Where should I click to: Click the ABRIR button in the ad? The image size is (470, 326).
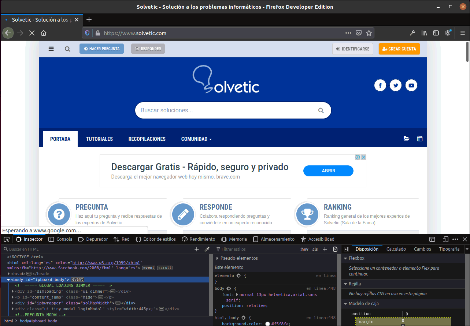(x=328, y=171)
